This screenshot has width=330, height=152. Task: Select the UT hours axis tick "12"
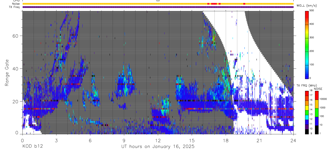pos(158,140)
